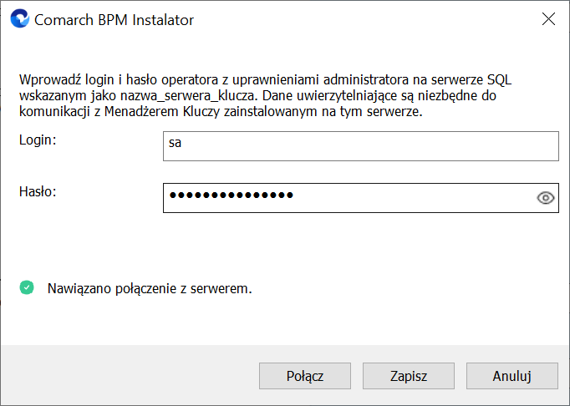Viewport: 570px width, 406px height.
Task: Click the 'Hasło:' field label
Action: [38, 191]
